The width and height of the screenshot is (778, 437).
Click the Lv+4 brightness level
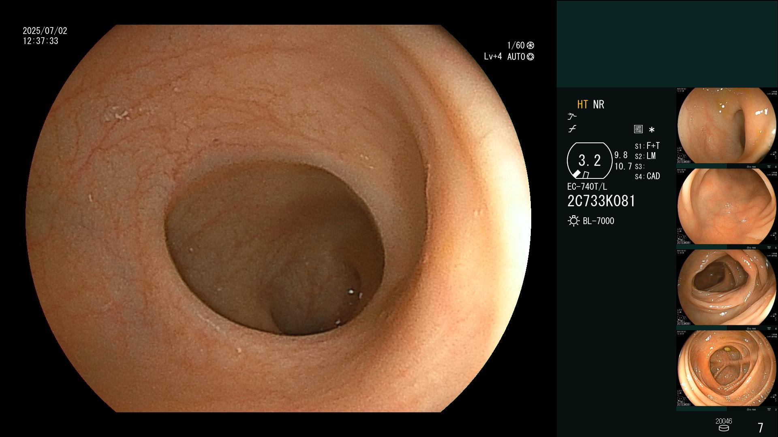click(493, 57)
